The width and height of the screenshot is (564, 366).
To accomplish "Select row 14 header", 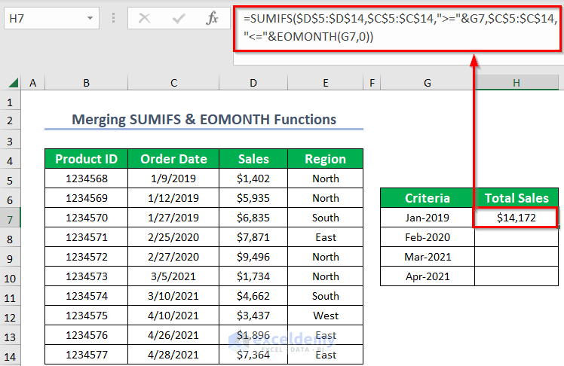I will tap(10, 355).
